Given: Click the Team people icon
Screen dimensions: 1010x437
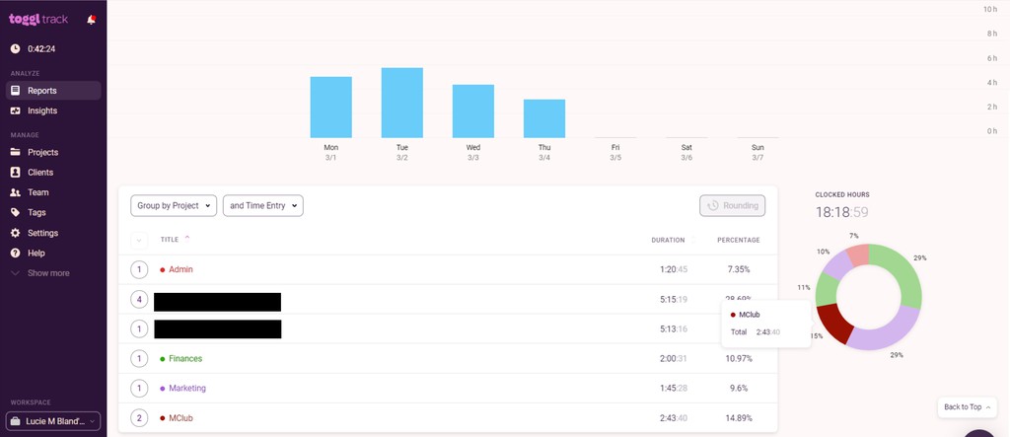Looking at the screenshot, I should click(x=16, y=192).
